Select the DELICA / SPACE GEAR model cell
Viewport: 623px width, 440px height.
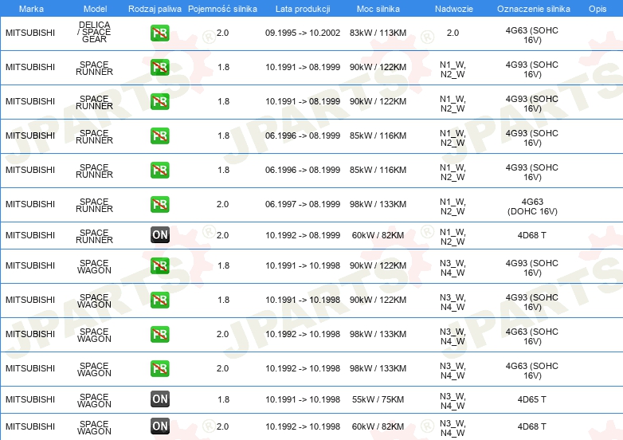(95, 32)
